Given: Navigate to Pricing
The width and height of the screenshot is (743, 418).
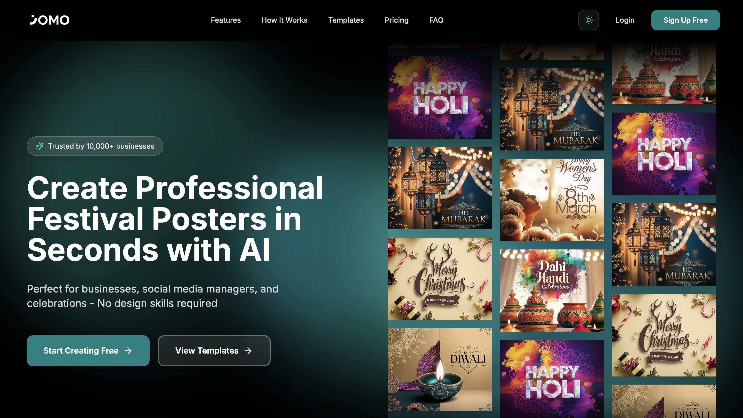Looking at the screenshot, I should pos(396,20).
